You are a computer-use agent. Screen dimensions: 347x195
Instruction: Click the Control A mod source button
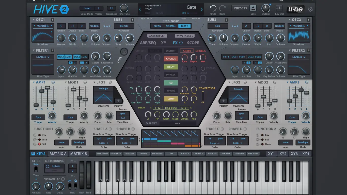[x=184, y=154]
